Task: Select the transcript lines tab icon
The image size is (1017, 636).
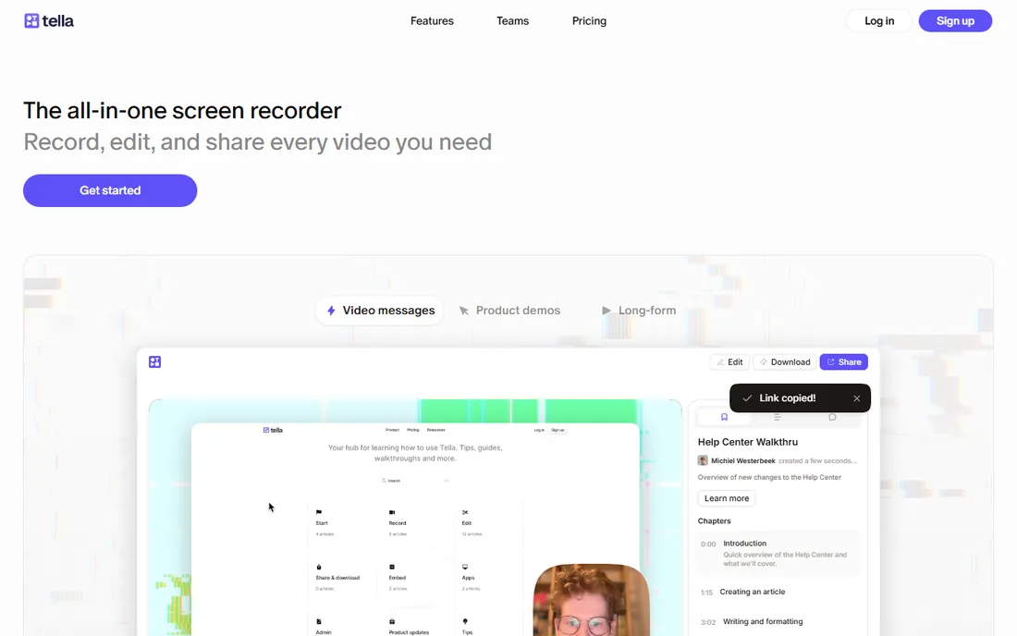Action: tap(777, 418)
